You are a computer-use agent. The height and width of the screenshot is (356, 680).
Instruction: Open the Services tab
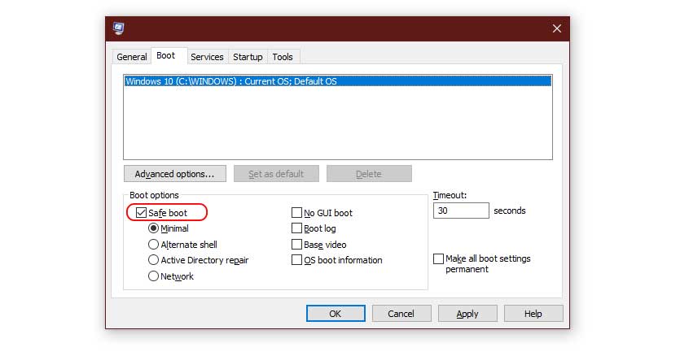tap(207, 57)
